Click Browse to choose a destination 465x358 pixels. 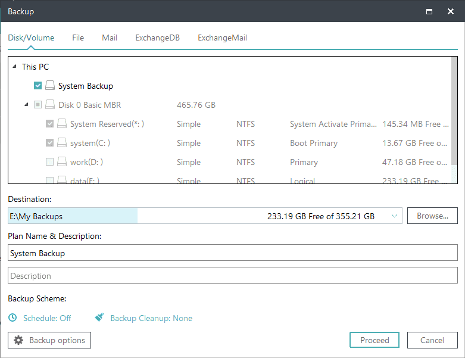tap(432, 216)
